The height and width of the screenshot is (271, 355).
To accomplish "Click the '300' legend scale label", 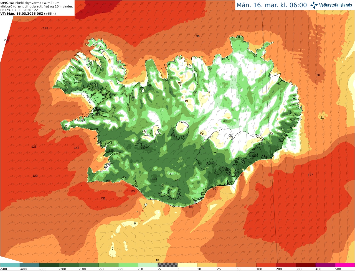I will 298,269.
